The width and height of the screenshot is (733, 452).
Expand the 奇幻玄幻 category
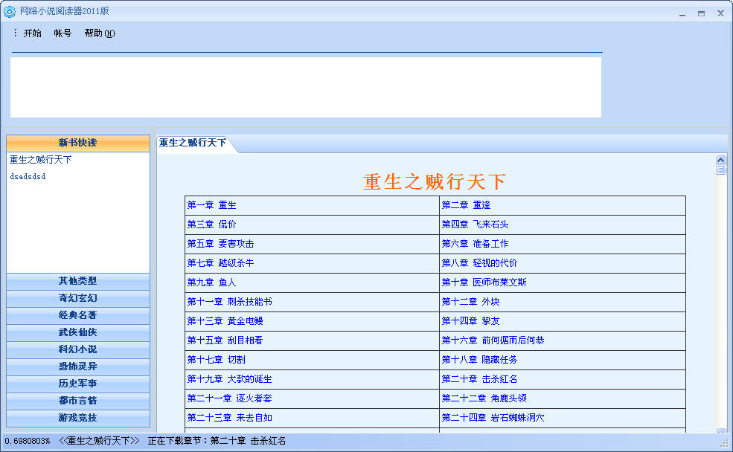[x=78, y=298]
